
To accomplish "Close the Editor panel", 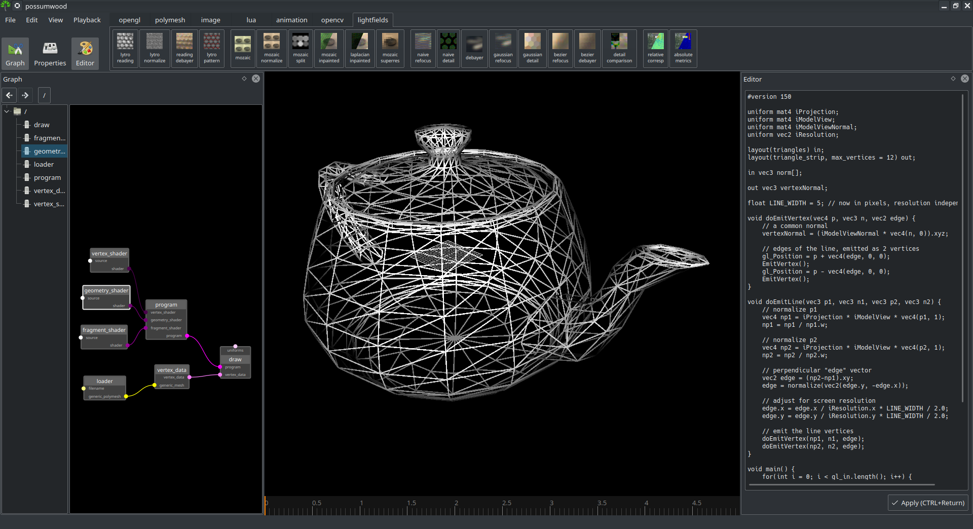I will click(965, 79).
